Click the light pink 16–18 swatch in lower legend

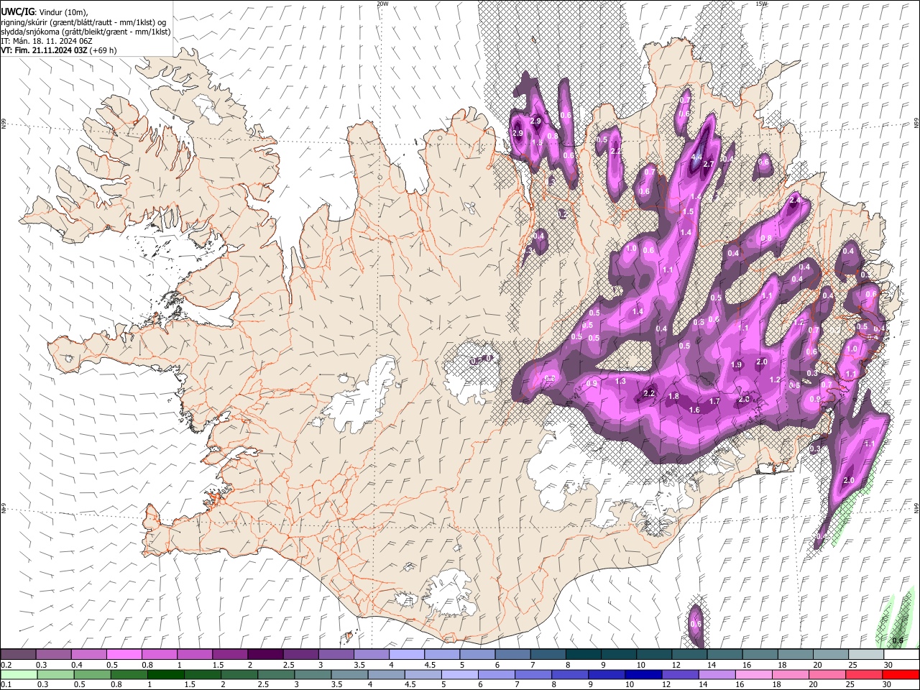(753, 674)
